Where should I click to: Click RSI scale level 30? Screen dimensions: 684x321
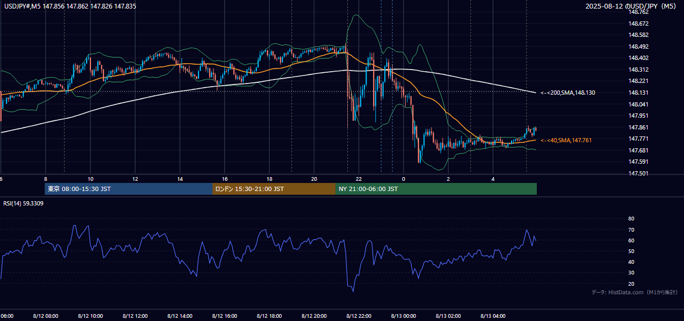point(631,273)
